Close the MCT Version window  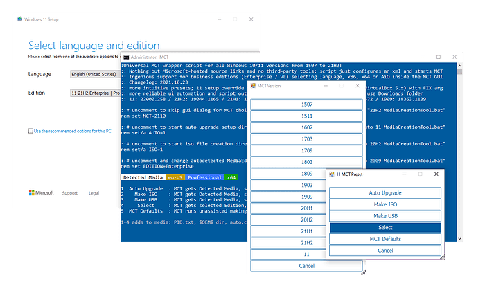(357, 86)
